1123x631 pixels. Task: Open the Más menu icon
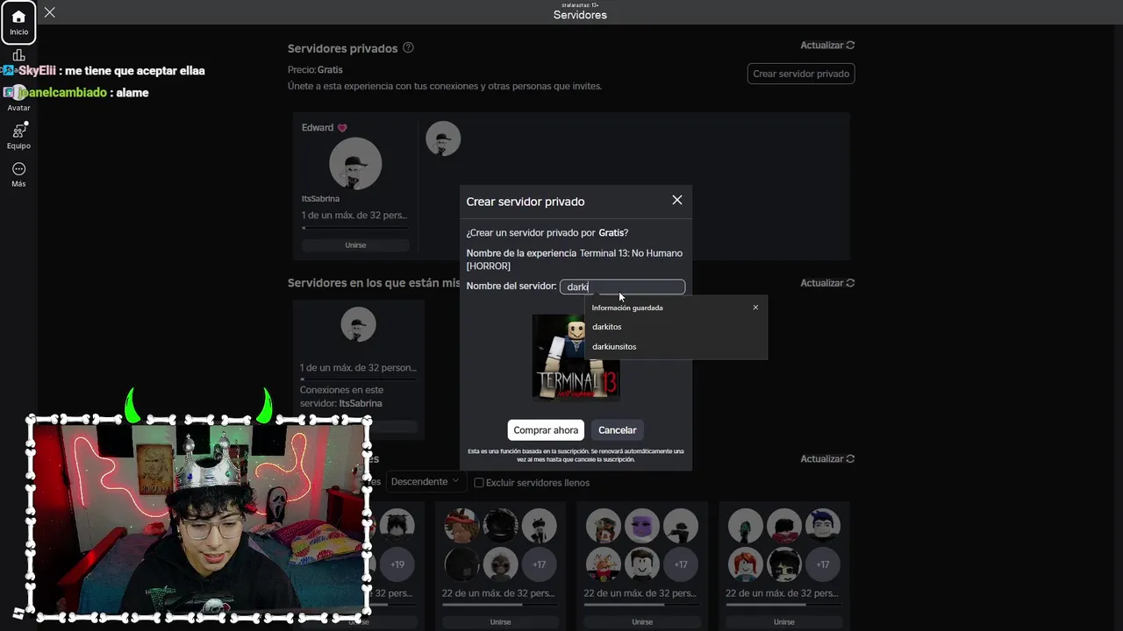tap(18, 174)
